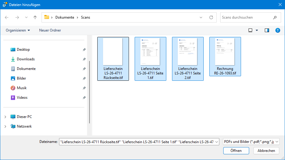The image size is (285, 160).
Task: Select the Lieferschein Rückseite.tif thumbnail
Action: pos(113,52)
